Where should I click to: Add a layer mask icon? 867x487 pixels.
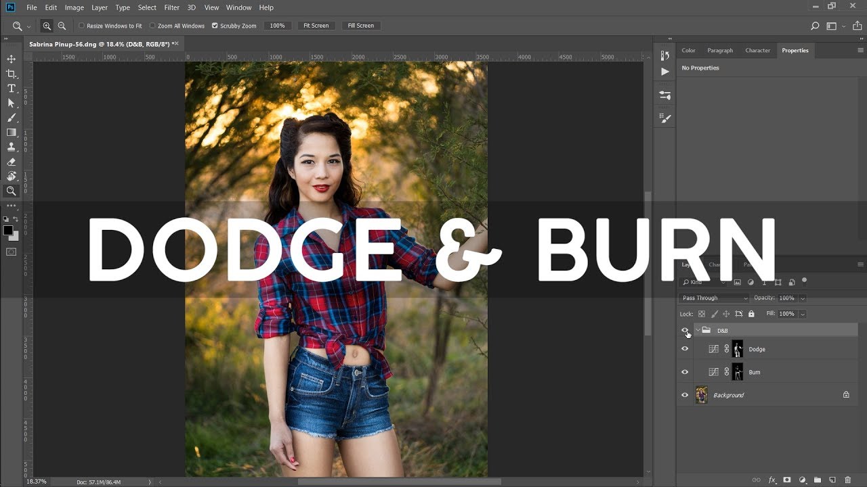(x=787, y=480)
